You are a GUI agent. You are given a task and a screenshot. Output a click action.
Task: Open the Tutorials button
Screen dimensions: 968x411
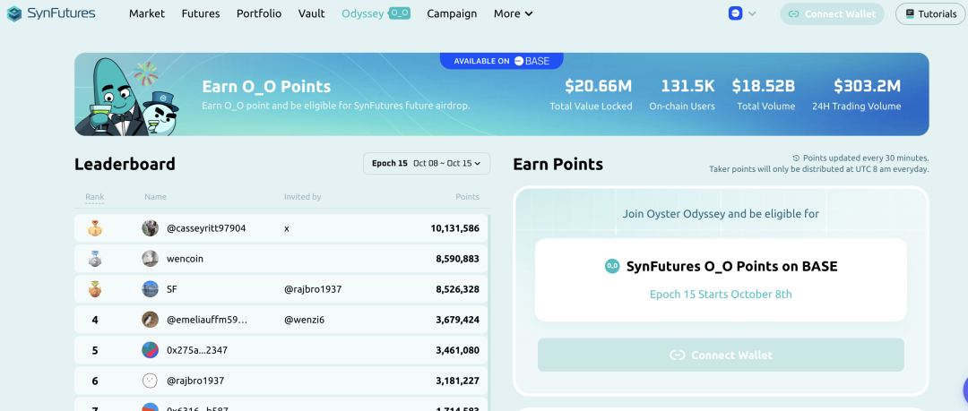pyautogui.click(x=930, y=13)
